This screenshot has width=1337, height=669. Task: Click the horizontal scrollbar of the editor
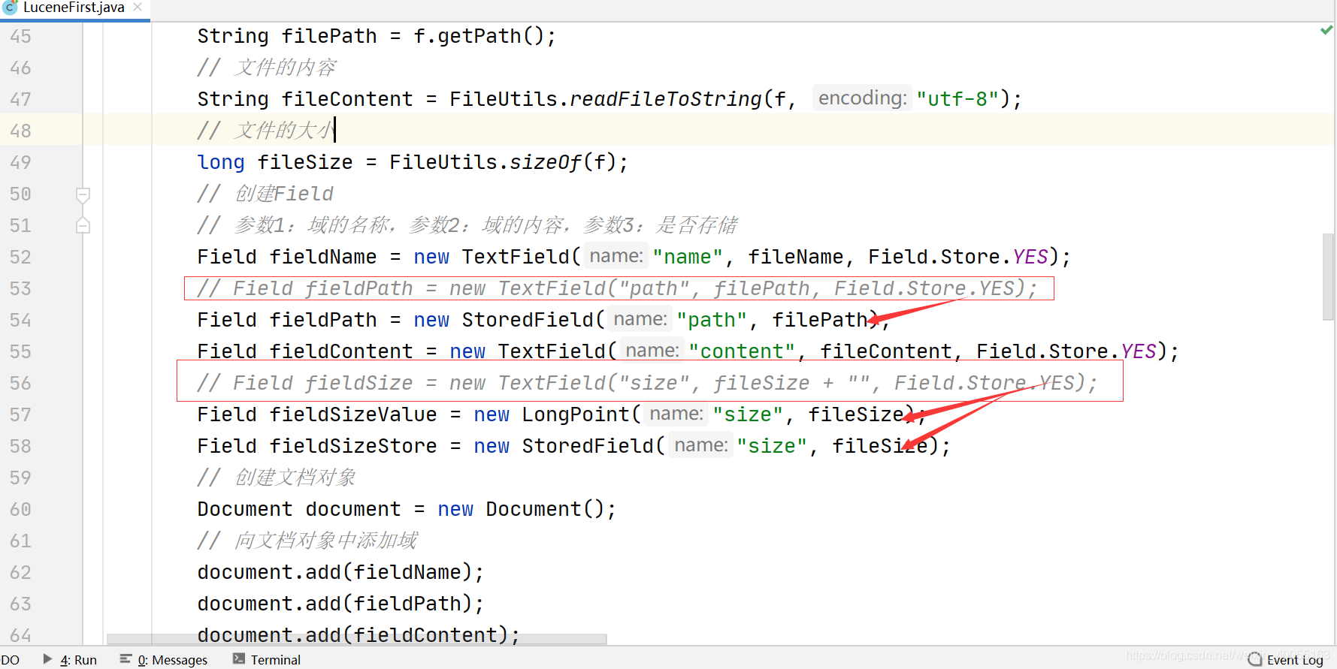click(356, 639)
